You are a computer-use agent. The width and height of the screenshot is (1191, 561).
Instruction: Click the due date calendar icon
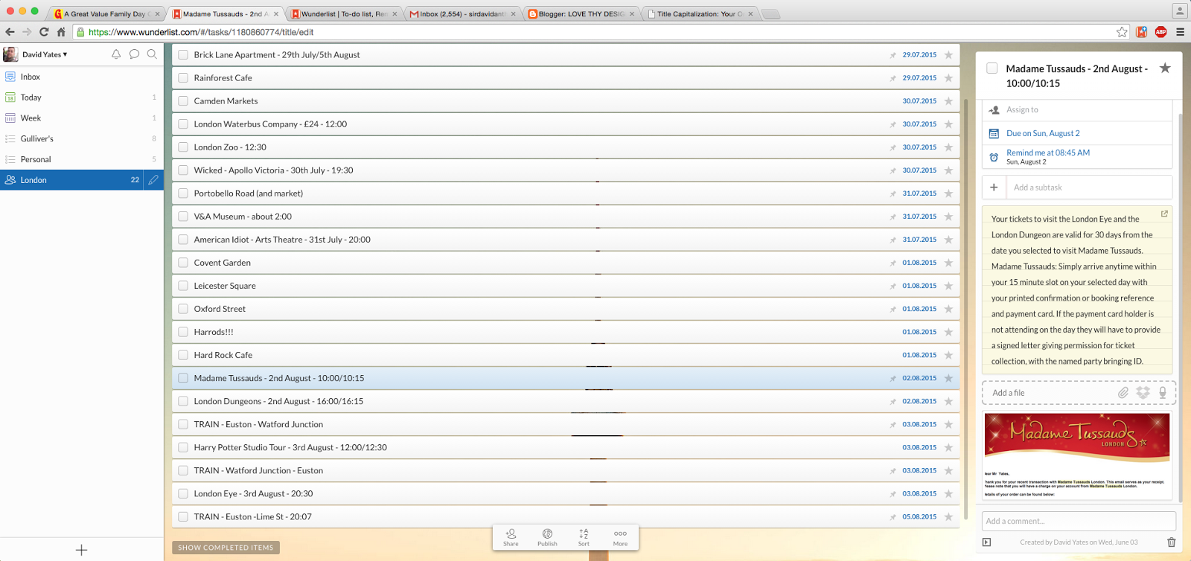[x=994, y=133]
